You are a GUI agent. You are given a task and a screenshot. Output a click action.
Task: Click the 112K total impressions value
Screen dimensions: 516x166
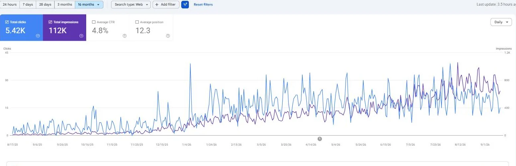tap(58, 30)
